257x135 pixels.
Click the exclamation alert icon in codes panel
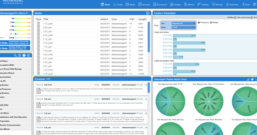(24, 55)
